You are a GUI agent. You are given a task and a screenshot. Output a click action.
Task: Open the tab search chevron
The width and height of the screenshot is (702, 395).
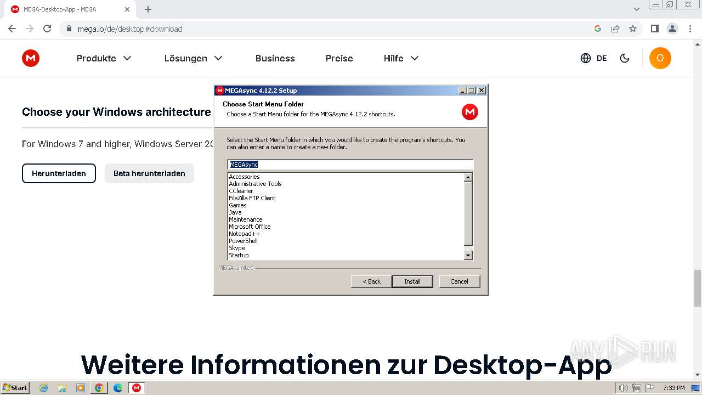[636, 9]
